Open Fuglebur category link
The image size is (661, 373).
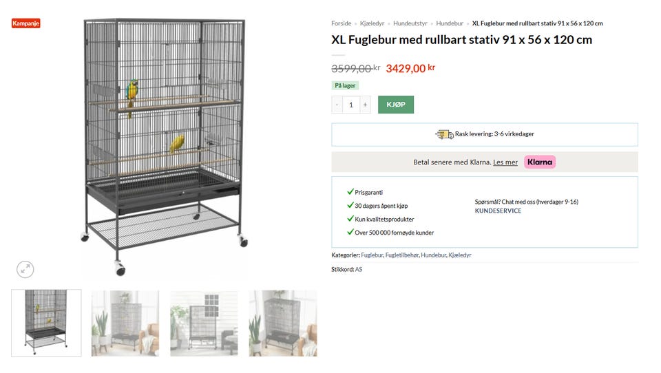coord(372,255)
